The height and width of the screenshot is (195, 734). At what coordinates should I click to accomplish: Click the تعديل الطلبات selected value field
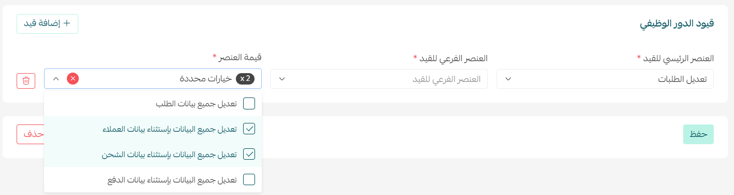click(605, 79)
